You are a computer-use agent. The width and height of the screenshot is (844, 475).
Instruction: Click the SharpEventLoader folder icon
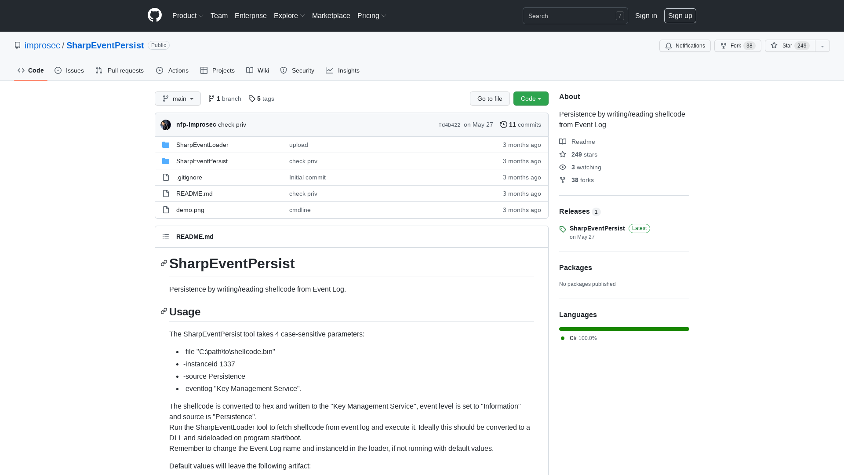(166, 145)
